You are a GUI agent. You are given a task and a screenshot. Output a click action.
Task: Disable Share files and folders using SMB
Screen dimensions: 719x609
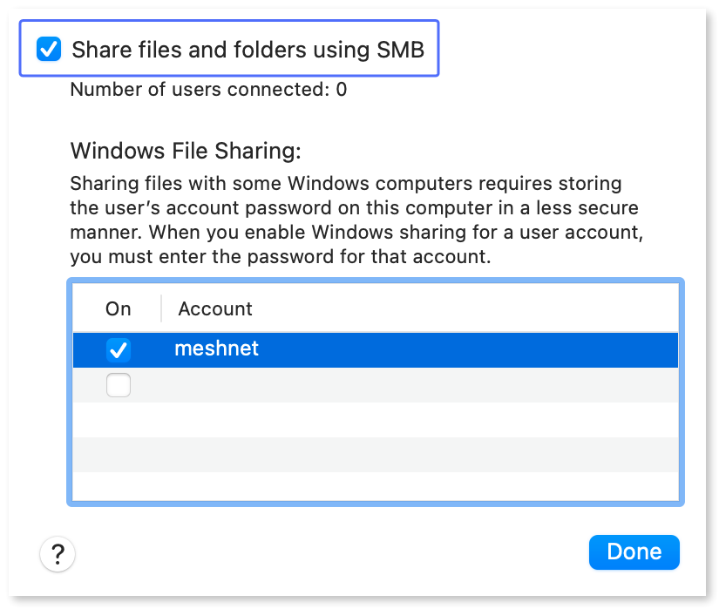click(x=50, y=50)
